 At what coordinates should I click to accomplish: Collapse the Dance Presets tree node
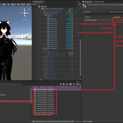pos(43,49)
